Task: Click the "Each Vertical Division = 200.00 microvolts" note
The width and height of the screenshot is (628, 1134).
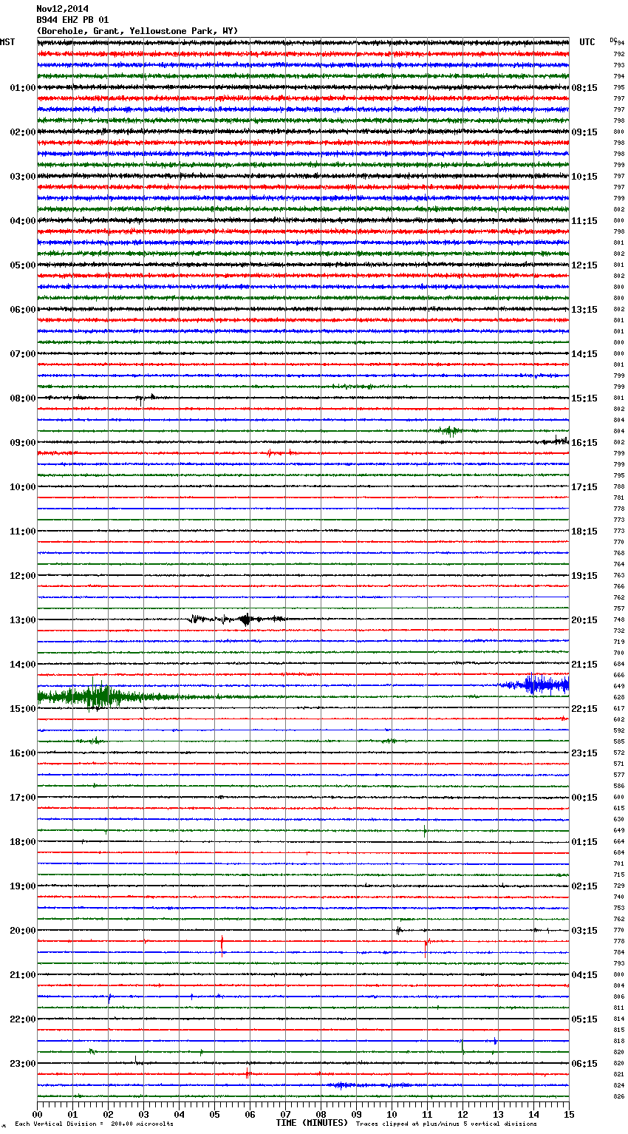Action: click(94, 1124)
